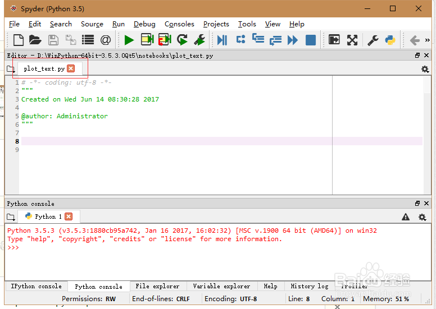Screen dimensions: 436x309
Task: Open the Debug menu
Action: click(144, 24)
